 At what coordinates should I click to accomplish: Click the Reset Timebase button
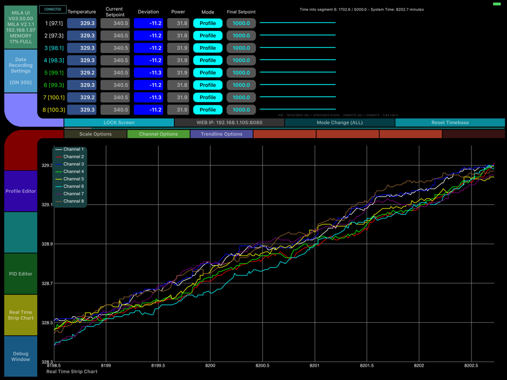coord(450,123)
